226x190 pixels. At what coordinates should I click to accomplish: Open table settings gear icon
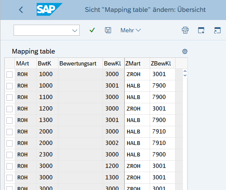click(185, 51)
